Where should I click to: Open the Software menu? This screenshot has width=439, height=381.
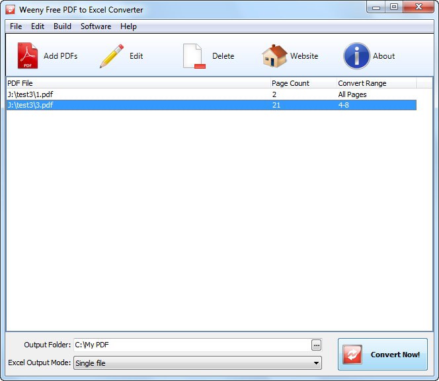click(96, 26)
